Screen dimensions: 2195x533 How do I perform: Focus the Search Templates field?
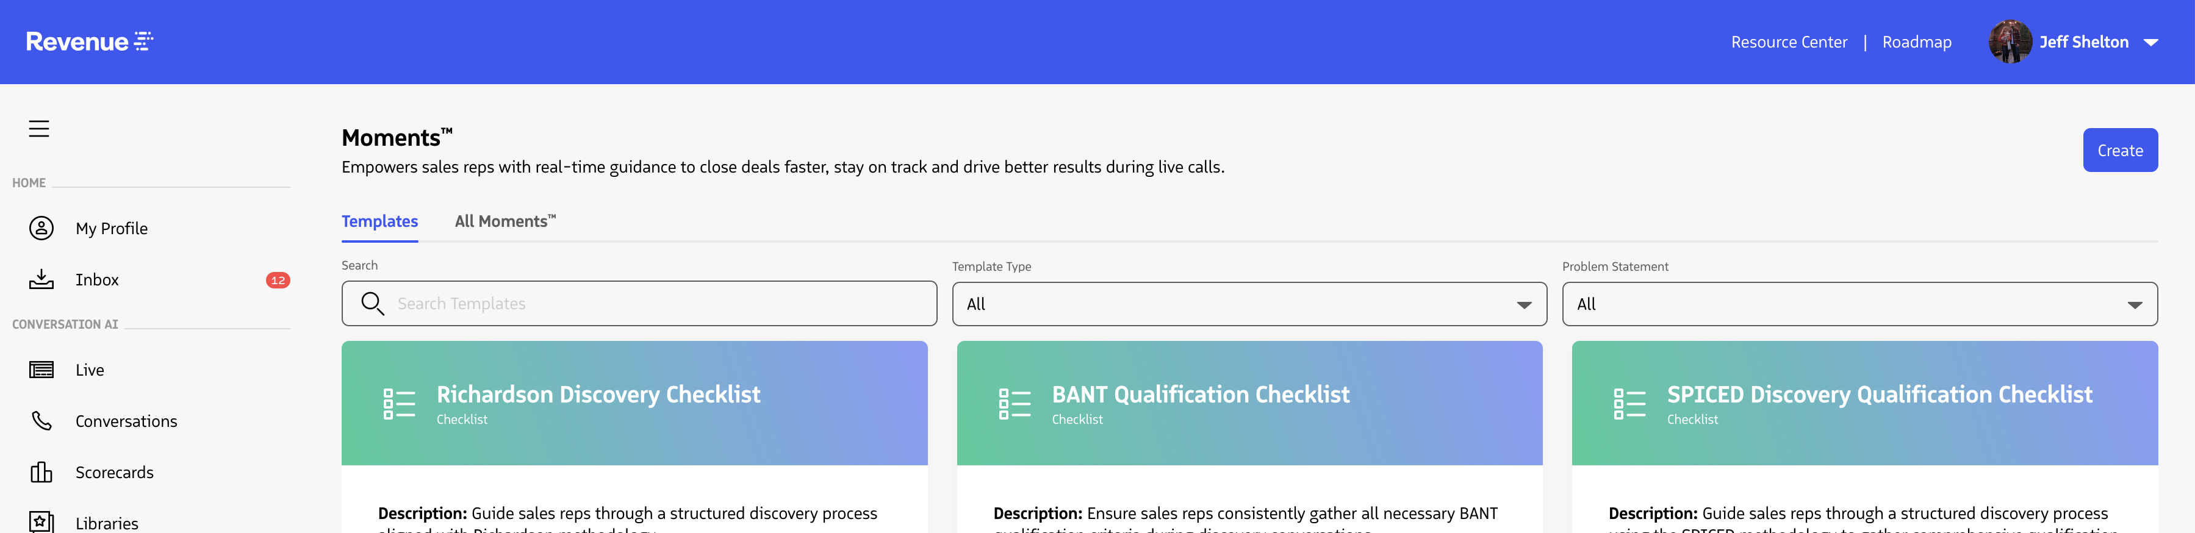click(656, 304)
